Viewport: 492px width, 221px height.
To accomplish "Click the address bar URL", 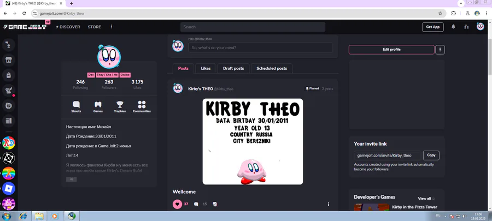I will [62, 14].
